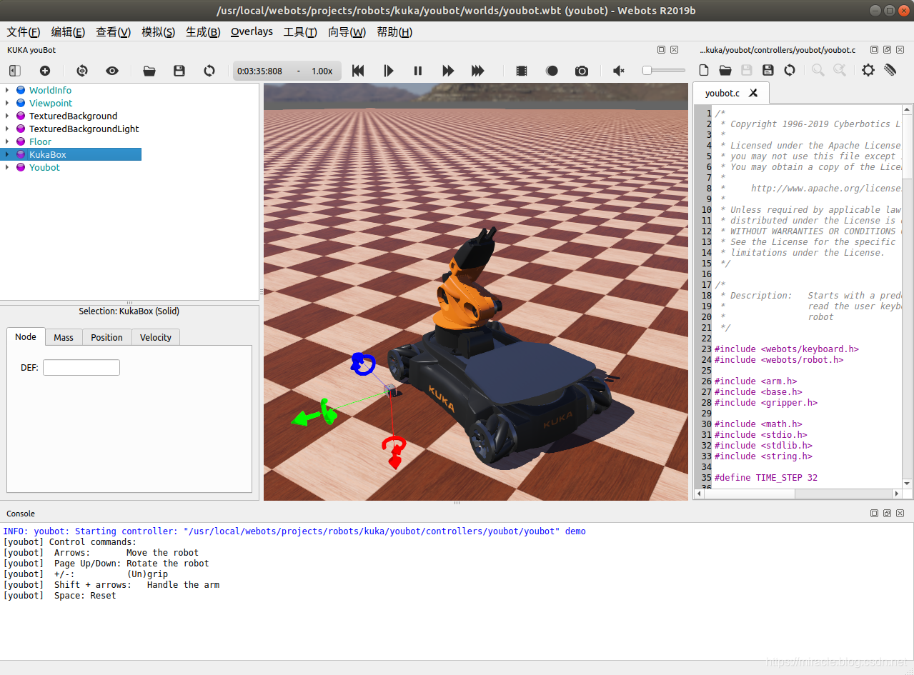This screenshot has height=675, width=914.
Task: Click the Add new node plus icon
Action: point(45,71)
